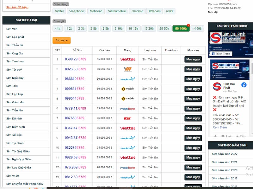
Task: Click Xem thêm in the Facebook post
Action: [x=219, y=127]
